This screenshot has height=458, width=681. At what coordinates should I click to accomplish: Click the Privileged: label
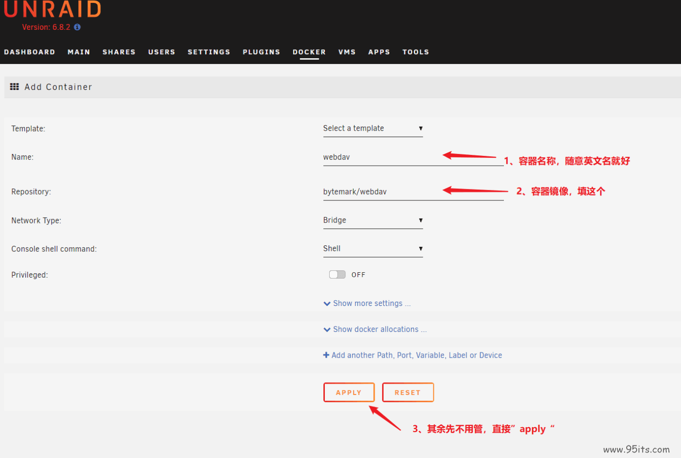29,275
